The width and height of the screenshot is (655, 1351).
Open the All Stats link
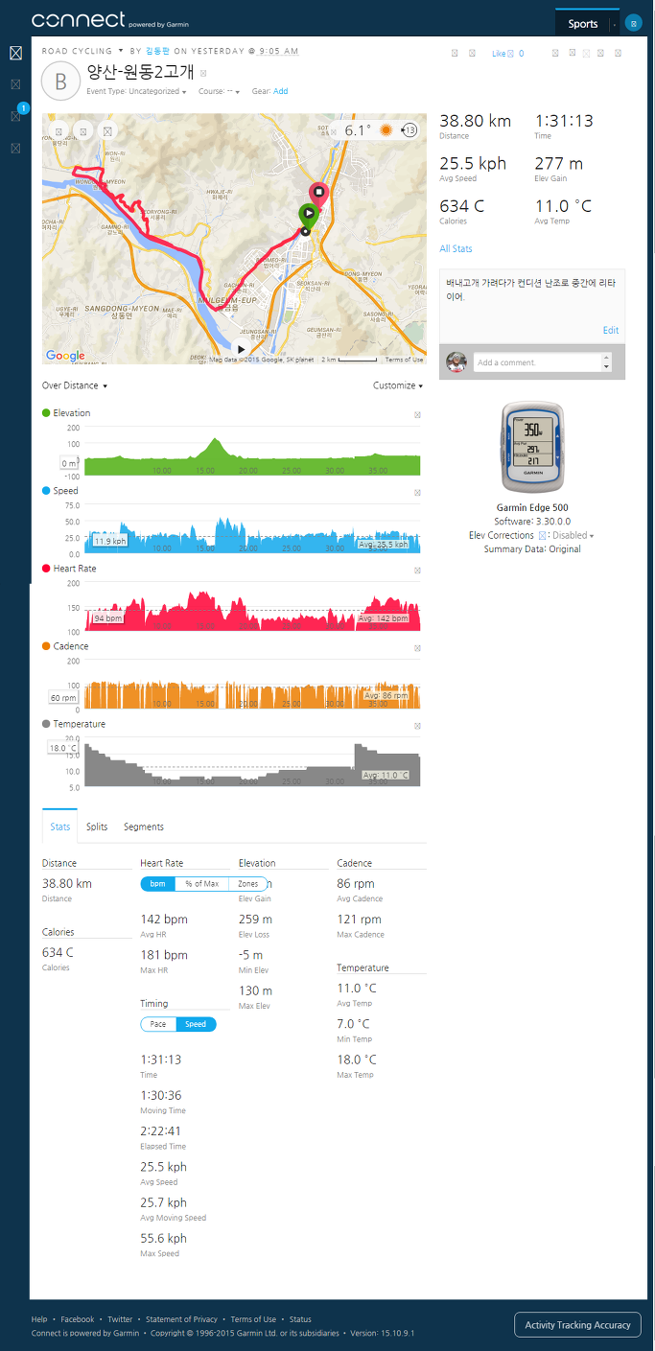click(x=456, y=249)
